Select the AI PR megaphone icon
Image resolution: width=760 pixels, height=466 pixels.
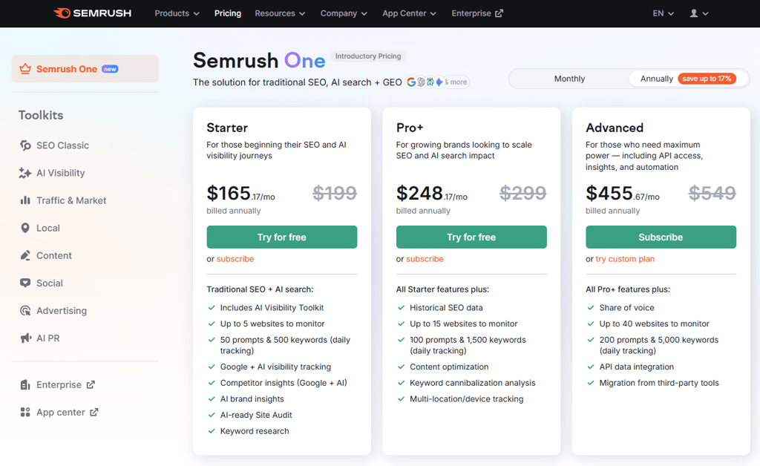coord(25,338)
